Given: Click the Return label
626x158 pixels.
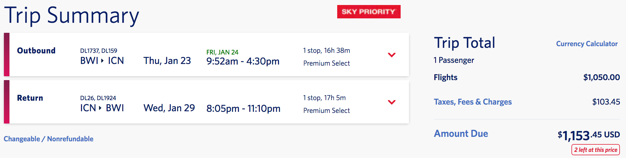Looking at the screenshot, I should point(30,98).
